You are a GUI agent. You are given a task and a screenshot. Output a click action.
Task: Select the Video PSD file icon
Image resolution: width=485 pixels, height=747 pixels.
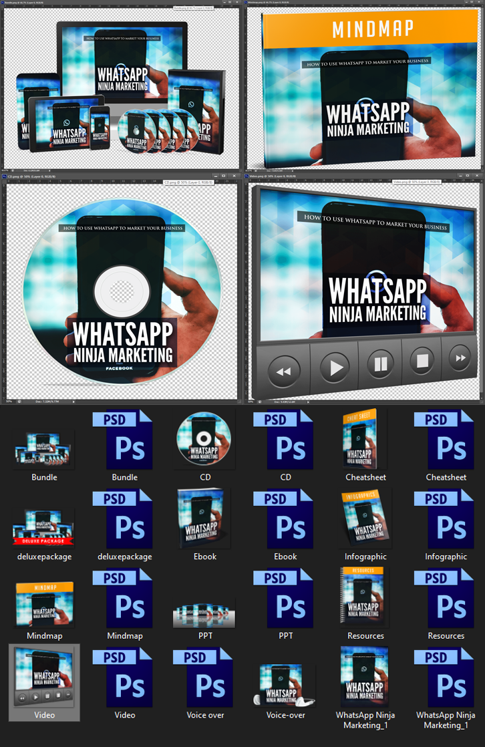click(x=124, y=677)
